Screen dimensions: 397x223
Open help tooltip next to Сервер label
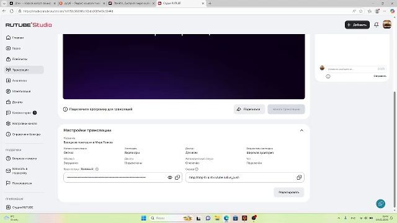[x=197, y=169]
